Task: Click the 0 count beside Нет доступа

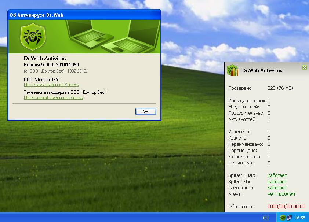Action: click(269, 163)
